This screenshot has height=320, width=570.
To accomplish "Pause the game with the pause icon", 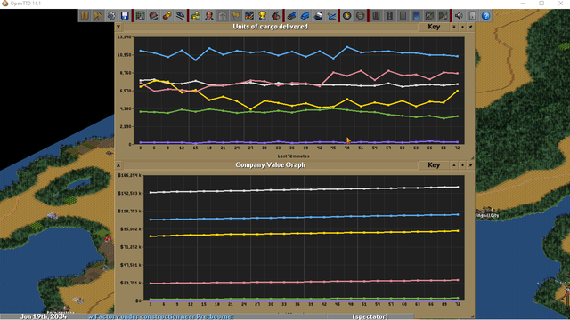I will (x=85, y=16).
